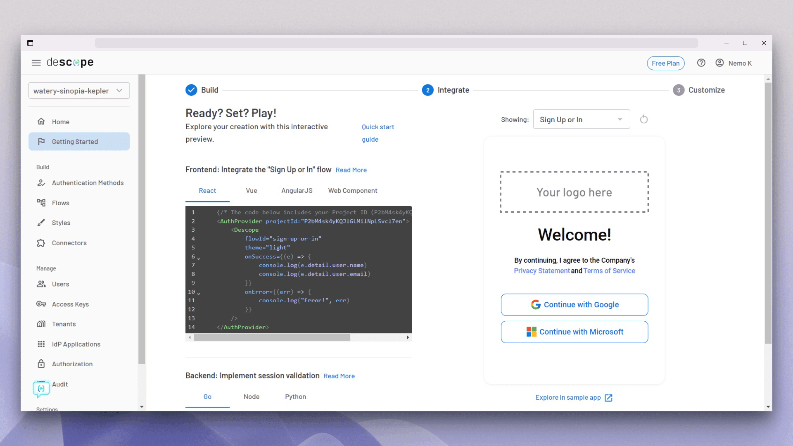793x446 pixels.
Task: Select the Authentication Methods sidebar icon
Action: pyautogui.click(x=42, y=183)
